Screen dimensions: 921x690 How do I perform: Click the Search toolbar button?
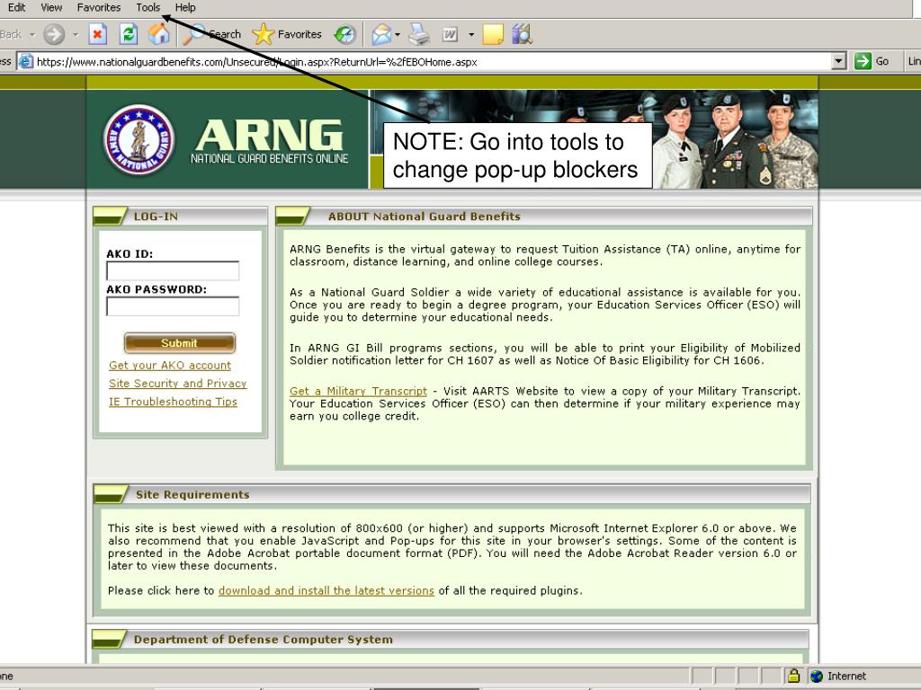(212, 34)
